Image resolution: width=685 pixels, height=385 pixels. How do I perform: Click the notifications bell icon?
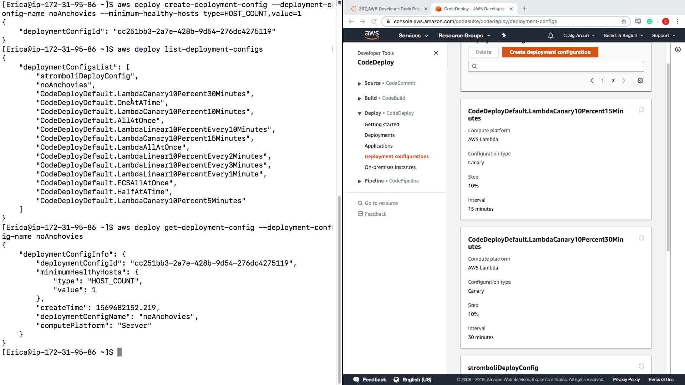coord(550,35)
